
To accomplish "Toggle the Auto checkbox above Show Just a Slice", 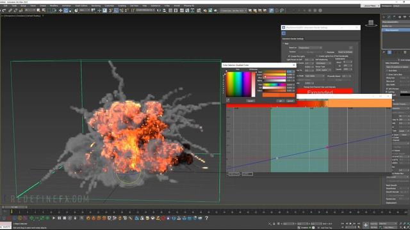I will coord(387,70).
